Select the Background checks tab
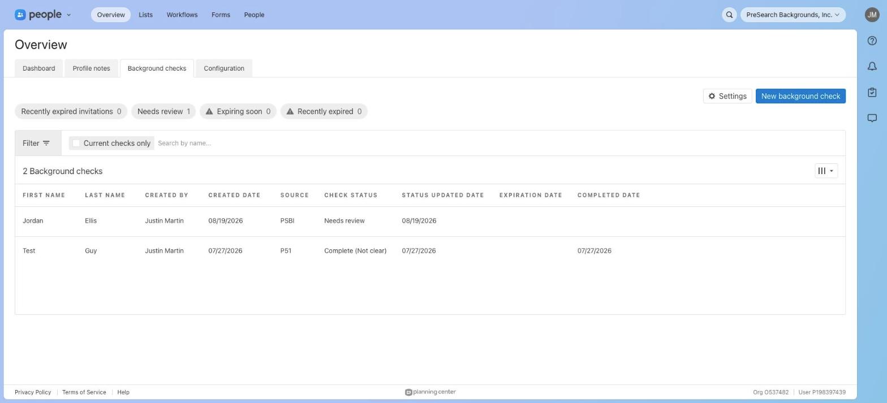The width and height of the screenshot is (887, 403). [x=157, y=68]
